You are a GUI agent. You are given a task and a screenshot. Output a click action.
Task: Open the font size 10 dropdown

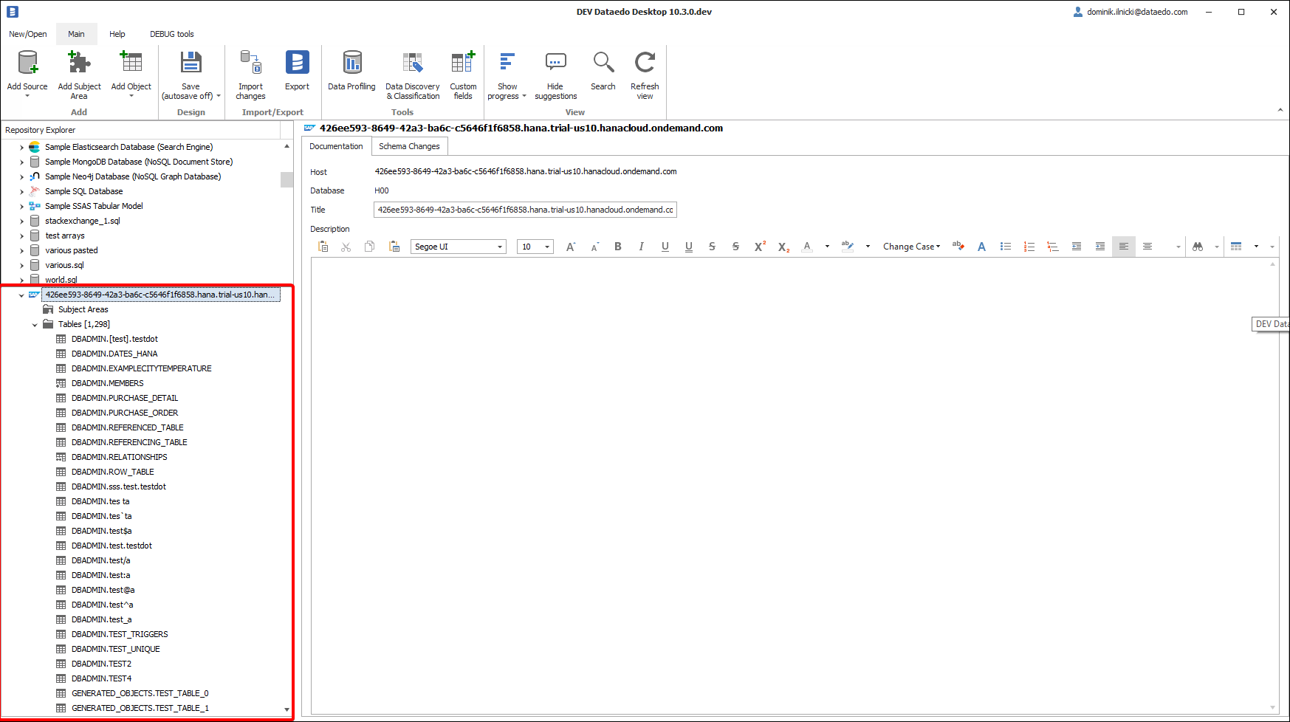tap(547, 247)
